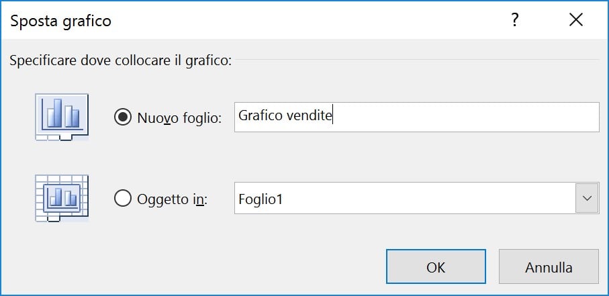Select the Oggetto in radio button
The width and height of the screenshot is (609, 296).
[x=123, y=199]
